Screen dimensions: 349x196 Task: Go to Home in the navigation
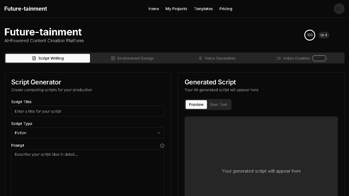pyautogui.click(x=154, y=9)
